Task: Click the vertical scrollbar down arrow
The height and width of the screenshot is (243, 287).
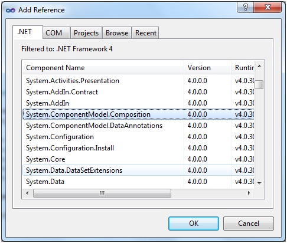Action: tap(259, 183)
